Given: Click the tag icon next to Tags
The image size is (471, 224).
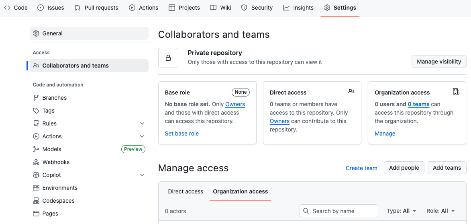Looking at the screenshot, I should coord(36,111).
